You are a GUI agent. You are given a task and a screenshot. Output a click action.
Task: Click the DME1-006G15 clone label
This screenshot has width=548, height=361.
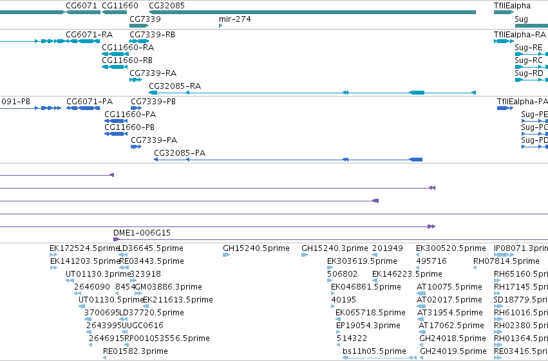pos(142,233)
